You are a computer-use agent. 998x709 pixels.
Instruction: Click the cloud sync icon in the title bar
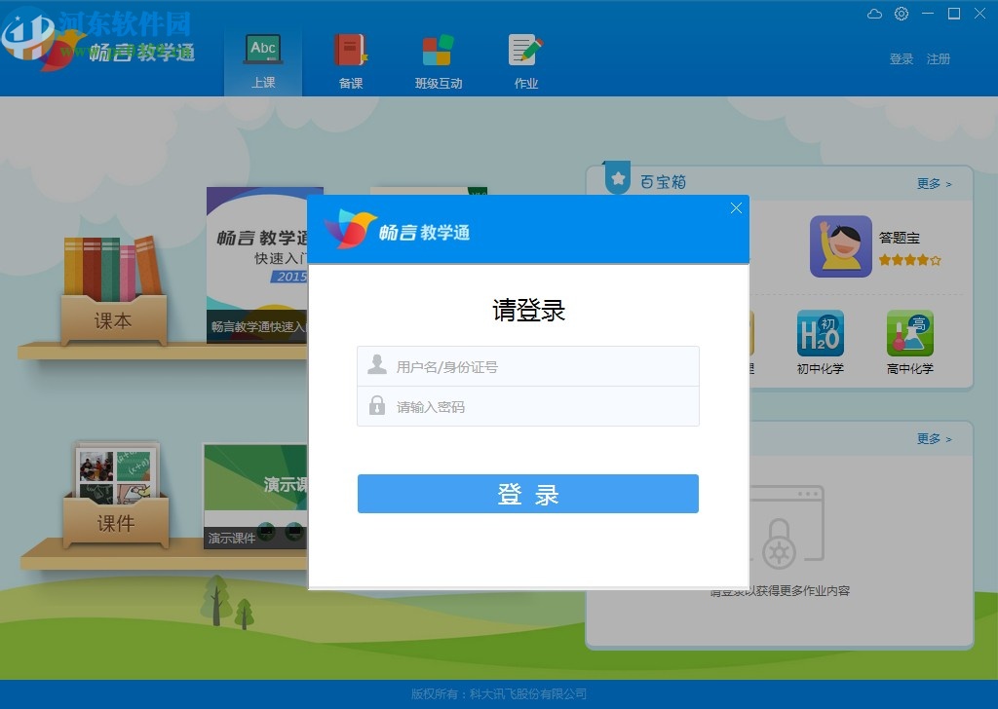(874, 14)
